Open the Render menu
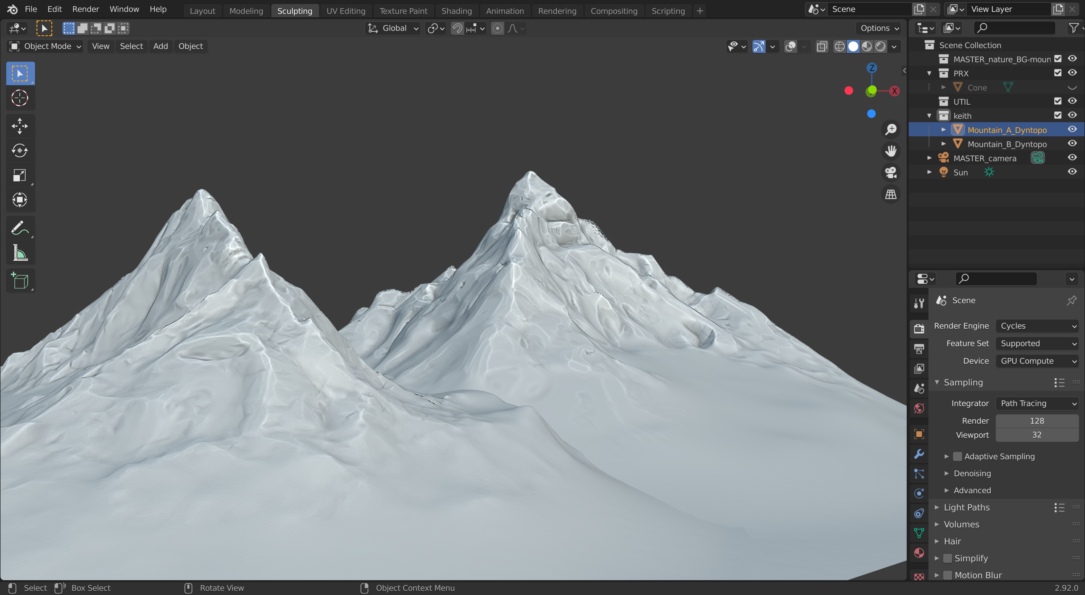 (x=86, y=9)
